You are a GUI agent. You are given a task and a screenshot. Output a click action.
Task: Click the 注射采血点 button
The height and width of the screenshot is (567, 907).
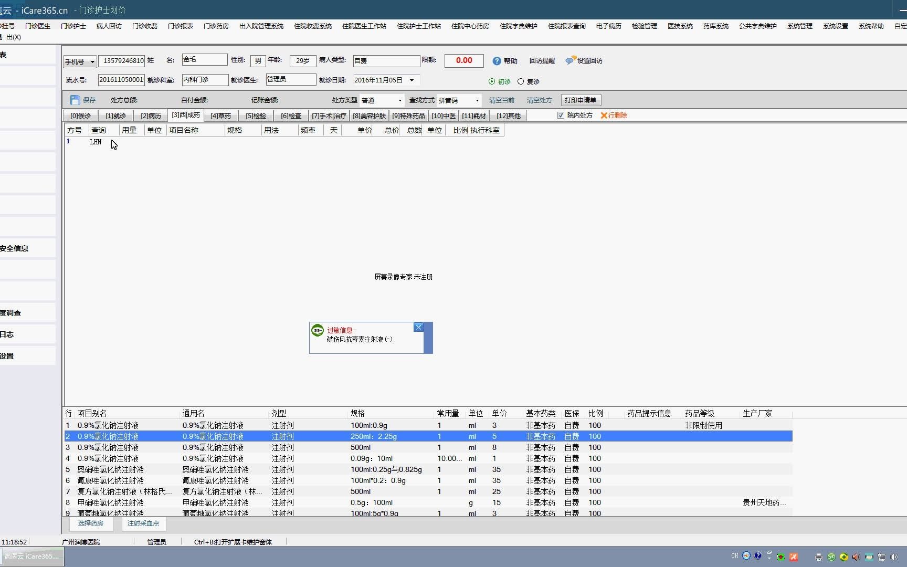[x=143, y=523]
